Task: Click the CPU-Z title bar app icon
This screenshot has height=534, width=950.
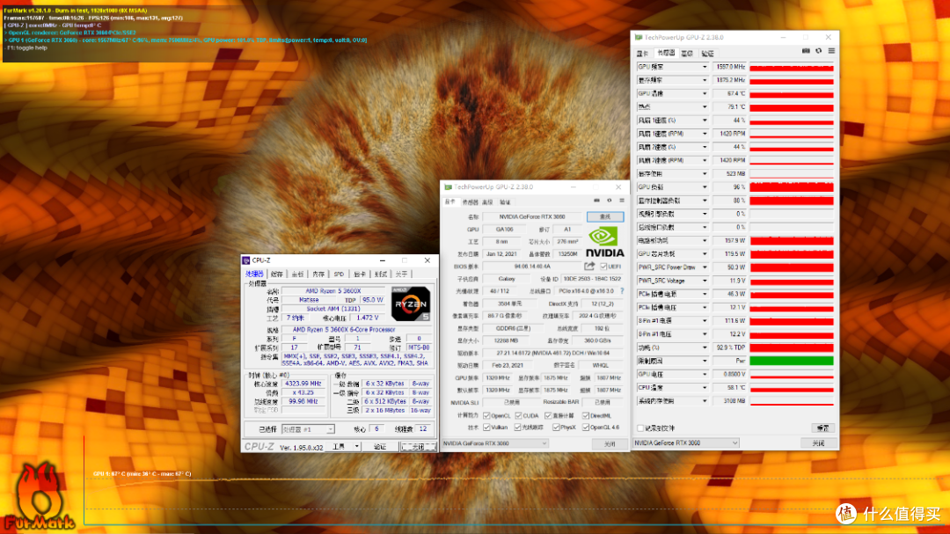Action: [x=246, y=260]
